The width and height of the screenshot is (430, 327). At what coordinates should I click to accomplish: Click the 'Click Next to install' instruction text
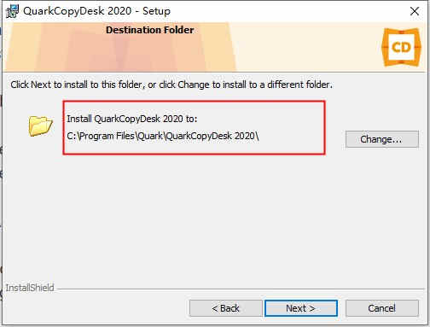pyautogui.click(x=171, y=85)
